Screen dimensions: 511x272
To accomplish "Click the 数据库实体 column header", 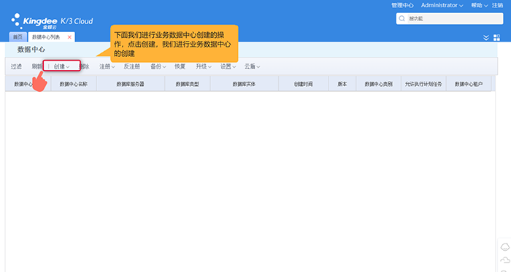I will (x=244, y=84).
